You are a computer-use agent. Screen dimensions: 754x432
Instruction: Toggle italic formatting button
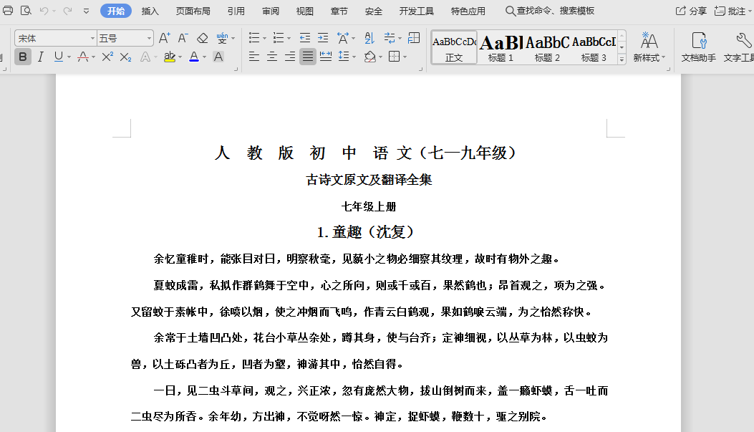tap(41, 57)
